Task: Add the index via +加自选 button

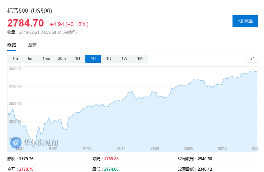Action: point(245,21)
